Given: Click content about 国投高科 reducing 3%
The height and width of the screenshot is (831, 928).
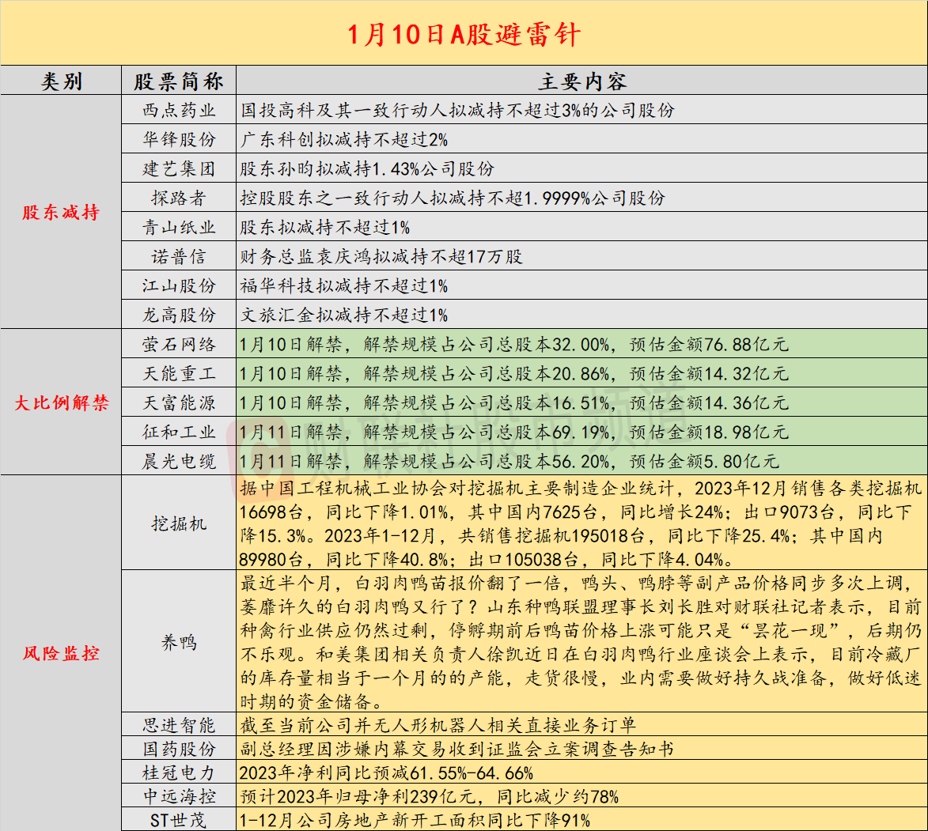Looking at the screenshot, I should tap(457, 110).
